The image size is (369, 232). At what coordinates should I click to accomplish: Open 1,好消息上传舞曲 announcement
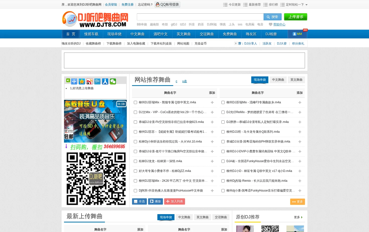pyautogui.click(x=82, y=88)
